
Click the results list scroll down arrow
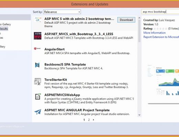[139, 115]
